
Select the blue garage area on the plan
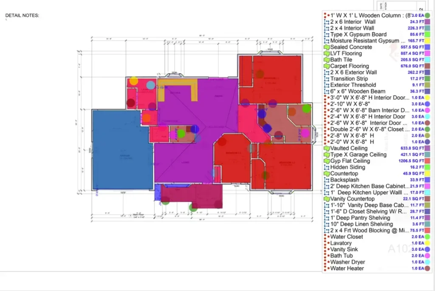[x=122, y=150]
